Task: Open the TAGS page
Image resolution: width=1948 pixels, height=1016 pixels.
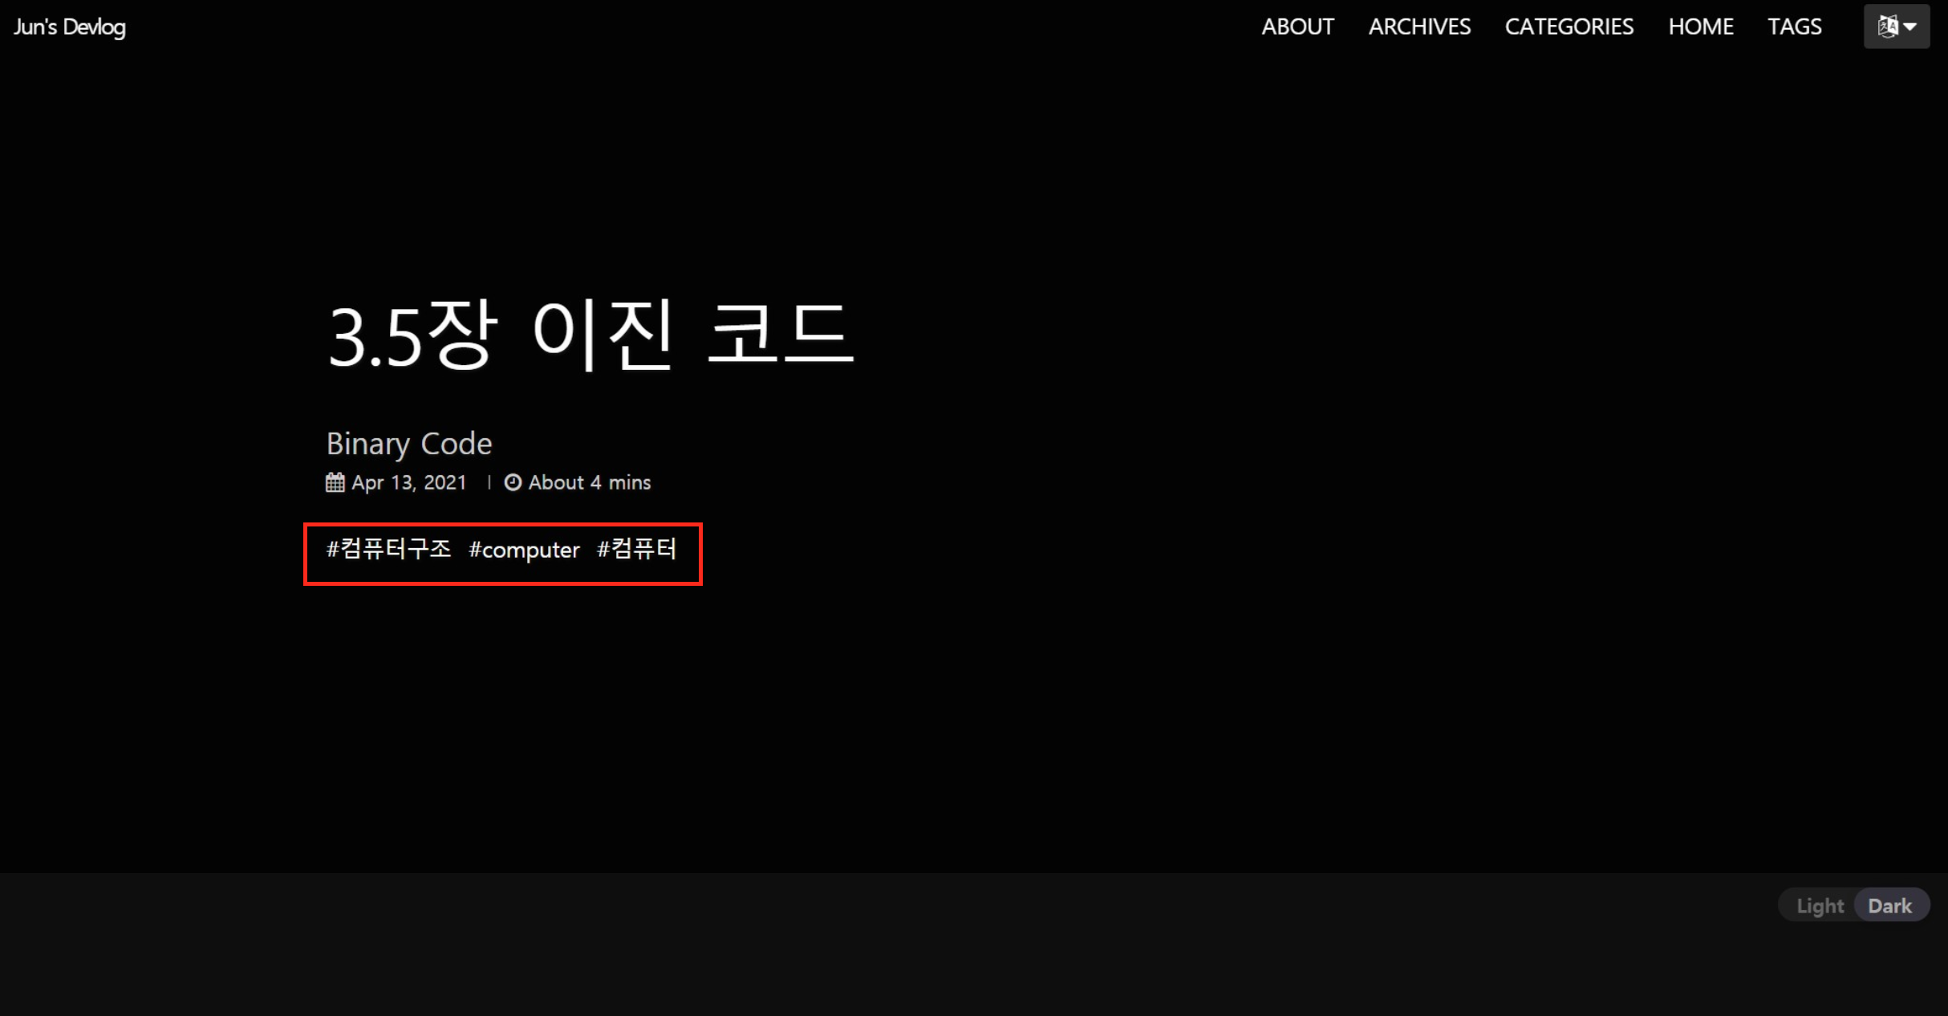Action: point(1794,26)
